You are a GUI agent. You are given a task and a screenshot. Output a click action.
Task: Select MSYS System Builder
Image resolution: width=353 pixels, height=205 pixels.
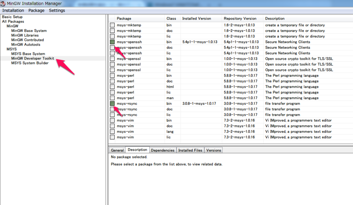click(x=30, y=63)
